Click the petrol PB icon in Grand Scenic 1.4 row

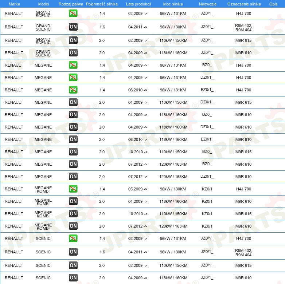coord(73,13)
